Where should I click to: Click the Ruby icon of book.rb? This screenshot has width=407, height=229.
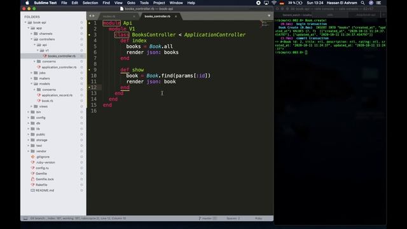39,101
